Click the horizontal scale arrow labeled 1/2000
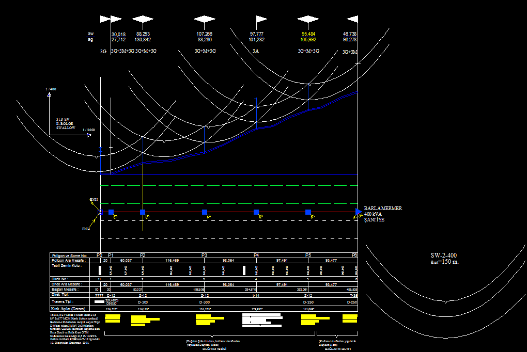This screenshot has width=527, height=352. tap(89, 135)
